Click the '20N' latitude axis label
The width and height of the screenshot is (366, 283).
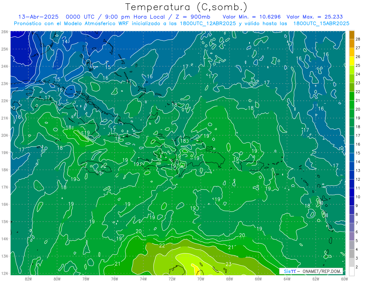[x=5, y=135]
